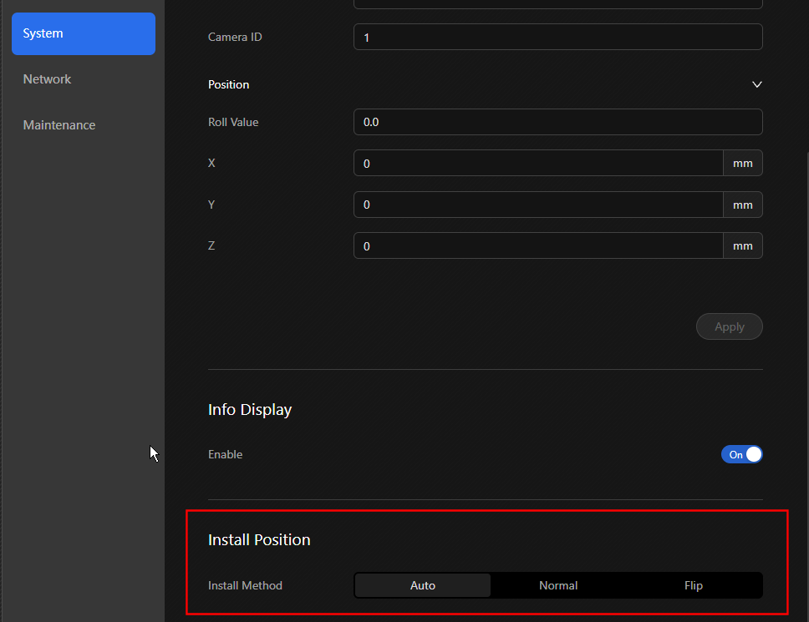Click the Roll Value label
Image resolution: width=809 pixels, height=622 pixels.
coord(233,122)
